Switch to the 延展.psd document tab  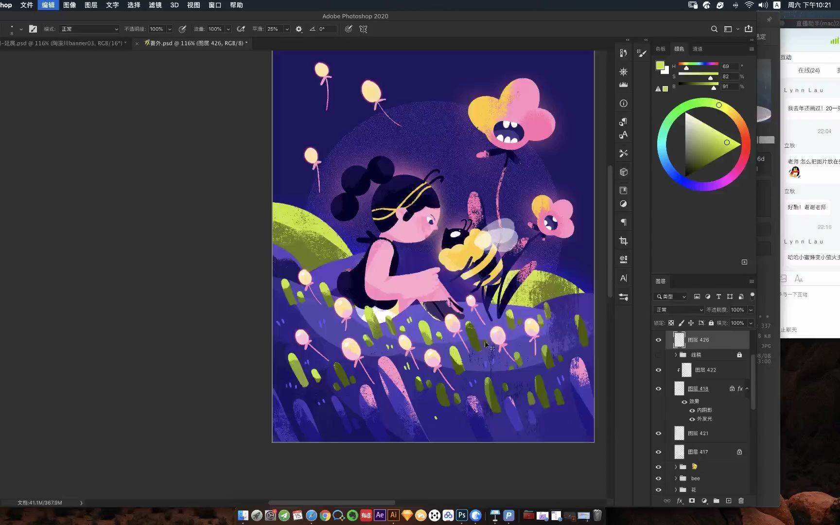pyautogui.click(x=63, y=43)
